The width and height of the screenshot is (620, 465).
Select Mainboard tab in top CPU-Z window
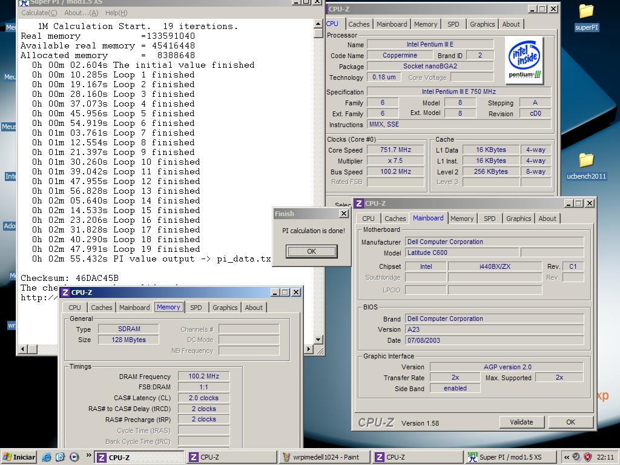click(392, 24)
